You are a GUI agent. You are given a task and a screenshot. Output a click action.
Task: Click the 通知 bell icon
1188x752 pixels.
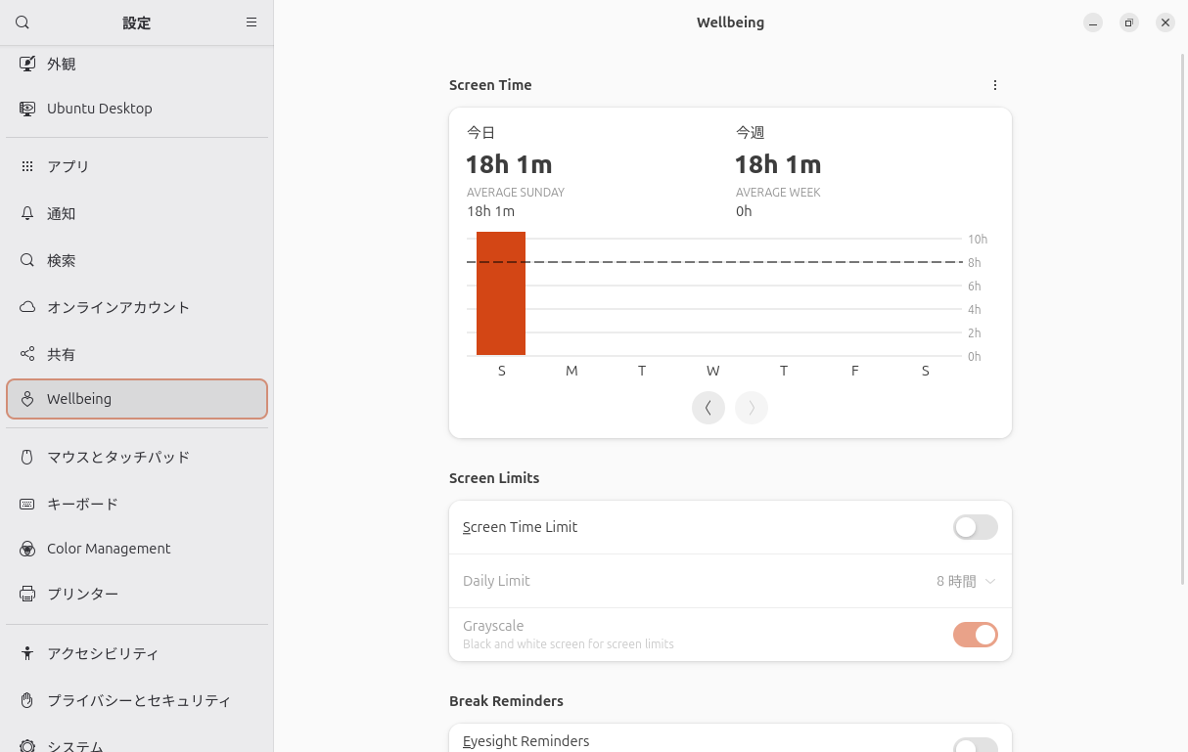[27, 213]
